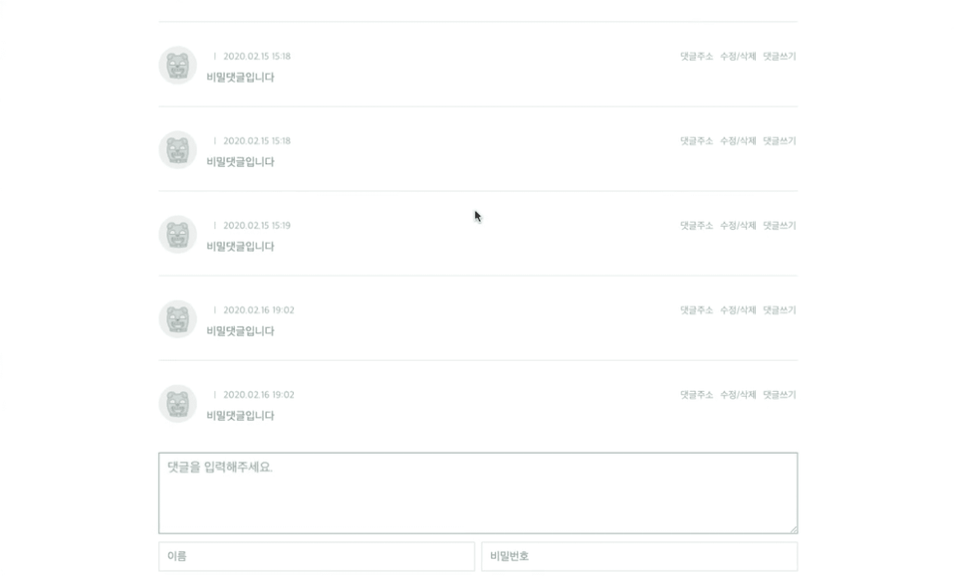Click the 이름 name input field
The height and width of the screenshot is (578, 956).
click(x=317, y=556)
